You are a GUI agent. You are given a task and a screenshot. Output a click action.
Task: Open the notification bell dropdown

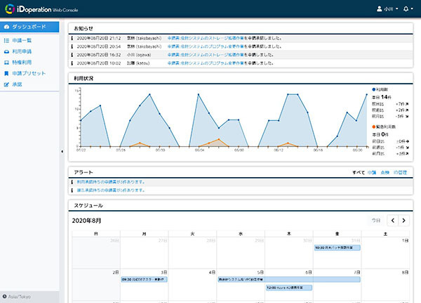[x=407, y=8]
